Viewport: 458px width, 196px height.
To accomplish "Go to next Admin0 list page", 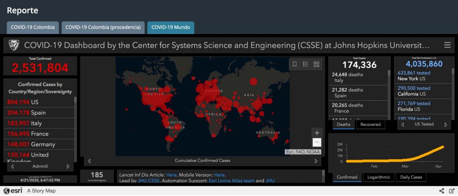I will point(68,166).
